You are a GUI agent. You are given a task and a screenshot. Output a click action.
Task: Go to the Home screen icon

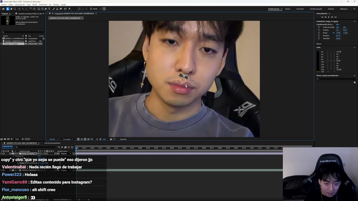click(x=3, y=9)
